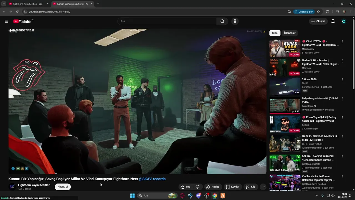View site information icon in address bar
Image resolution: width=355 pixels, height=200 pixels.
[25, 12]
